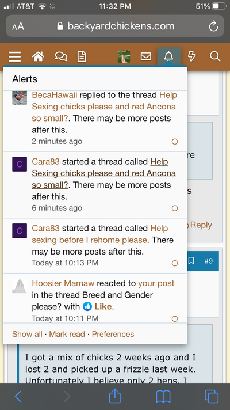The height and width of the screenshot is (410, 230).
Task: Open alert Preferences
Action: pyautogui.click(x=113, y=334)
